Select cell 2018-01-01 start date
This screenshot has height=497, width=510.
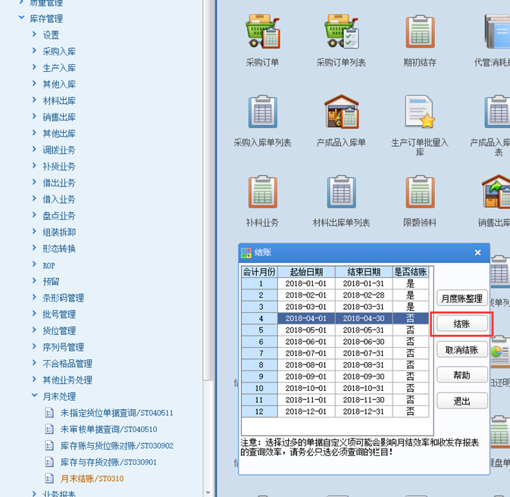(x=306, y=283)
